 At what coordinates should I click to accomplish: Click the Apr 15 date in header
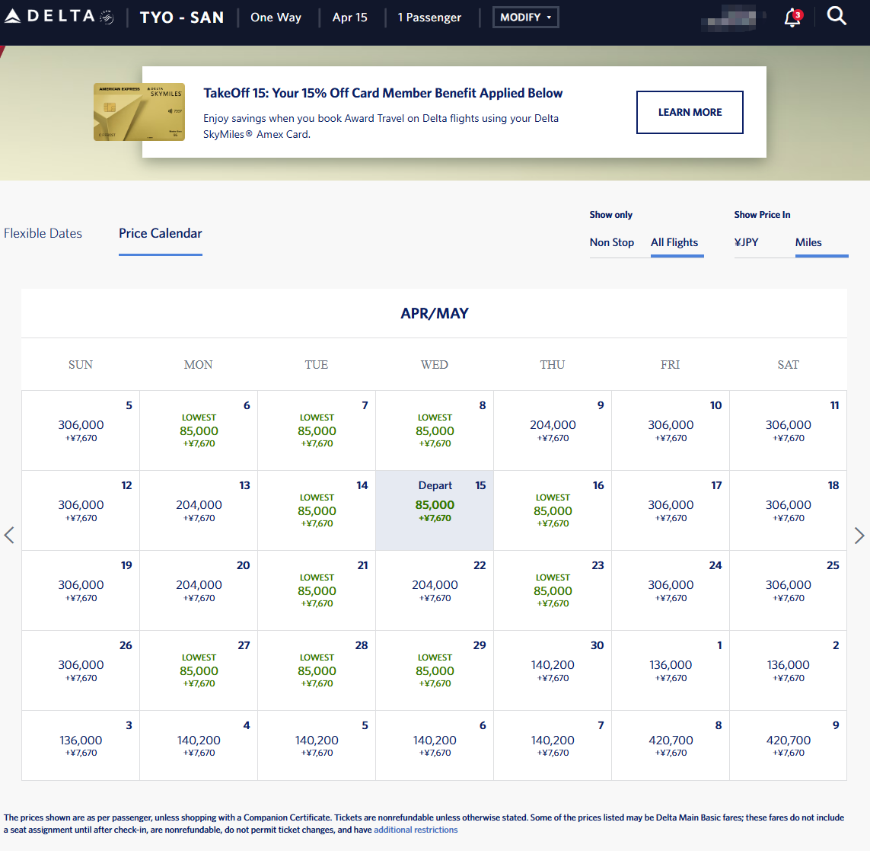pyautogui.click(x=349, y=18)
